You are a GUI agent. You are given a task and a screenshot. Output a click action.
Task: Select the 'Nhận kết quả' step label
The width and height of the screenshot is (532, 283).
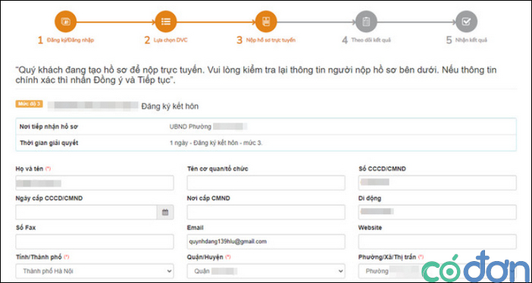tap(471, 40)
